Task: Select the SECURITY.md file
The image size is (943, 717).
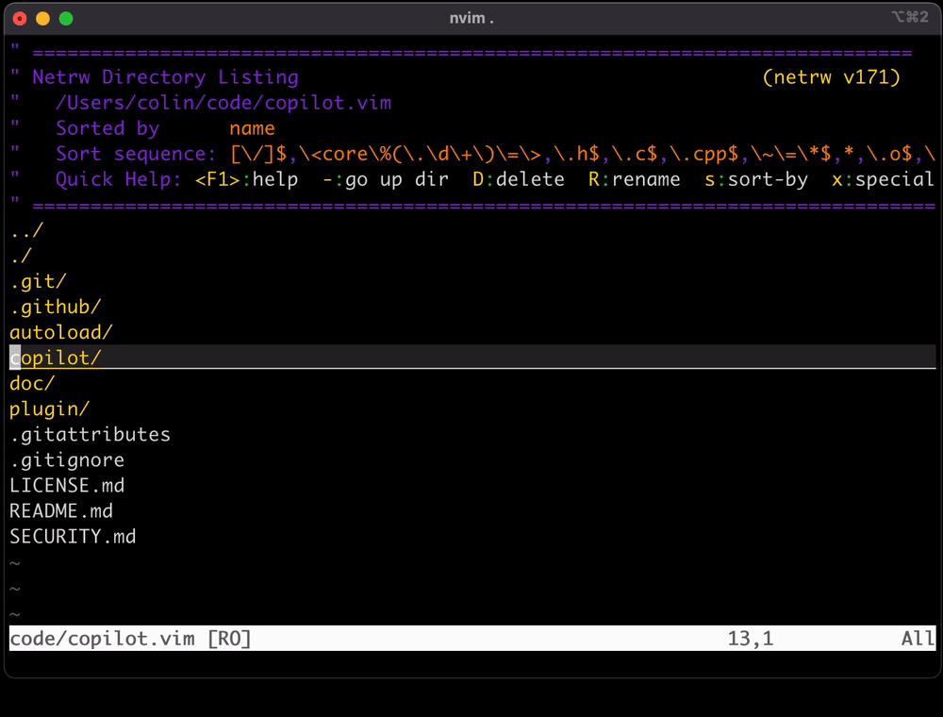Action: (x=73, y=537)
